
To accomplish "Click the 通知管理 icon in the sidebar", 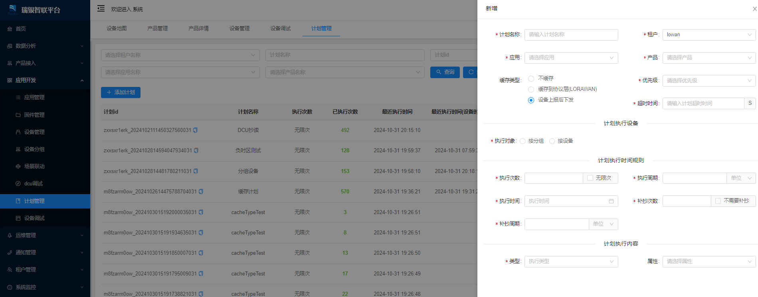I will [x=10, y=252].
